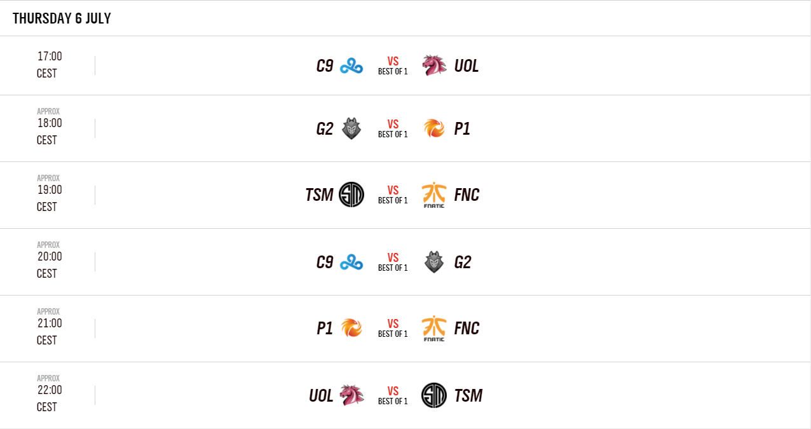
Task: Open the TSM team name in the 19:00 match
Action: 319,195
